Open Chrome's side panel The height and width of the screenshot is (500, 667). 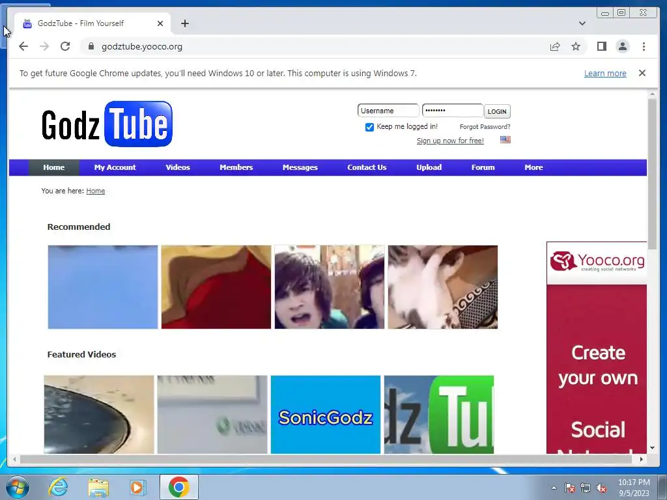[601, 46]
